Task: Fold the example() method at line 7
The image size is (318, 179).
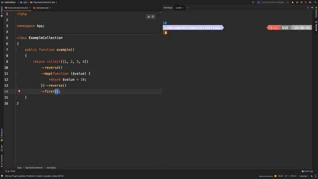Action: [15, 50]
